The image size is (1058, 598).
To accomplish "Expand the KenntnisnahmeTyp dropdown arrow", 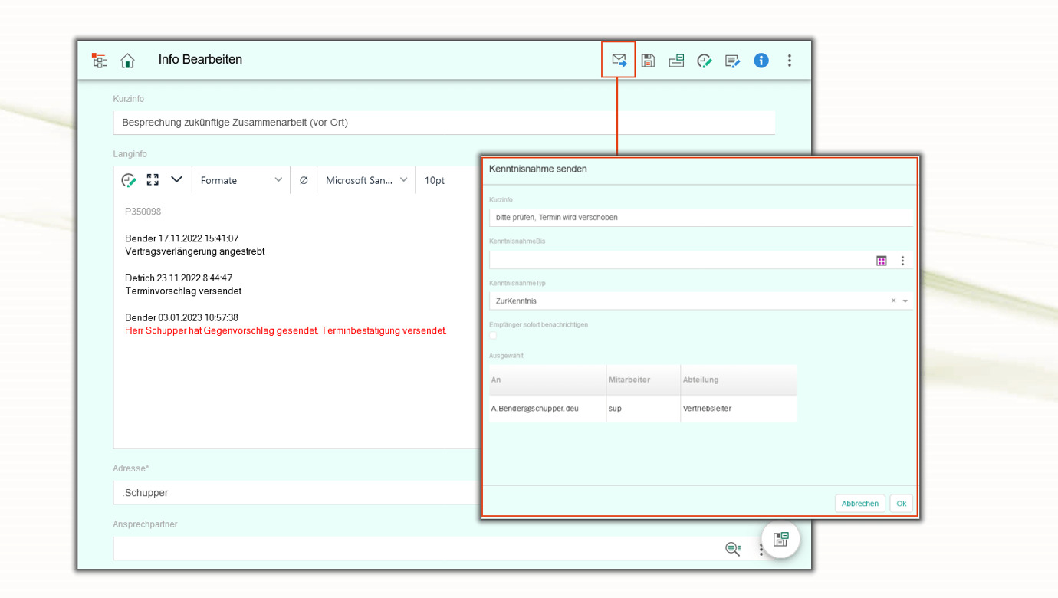I will point(905,301).
